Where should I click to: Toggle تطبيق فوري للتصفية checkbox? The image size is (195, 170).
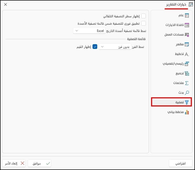tap(144, 23)
